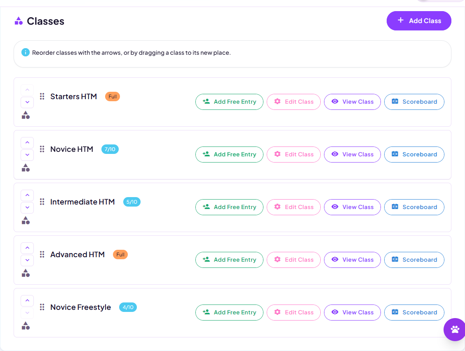This screenshot has width=465, height=351.
Task: Click the Novice HTM class name
Action: (x=72, y=149)
